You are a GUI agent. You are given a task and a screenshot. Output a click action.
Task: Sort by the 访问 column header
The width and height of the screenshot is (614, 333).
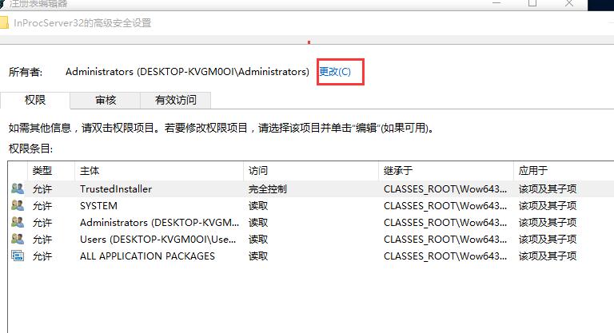311,171
